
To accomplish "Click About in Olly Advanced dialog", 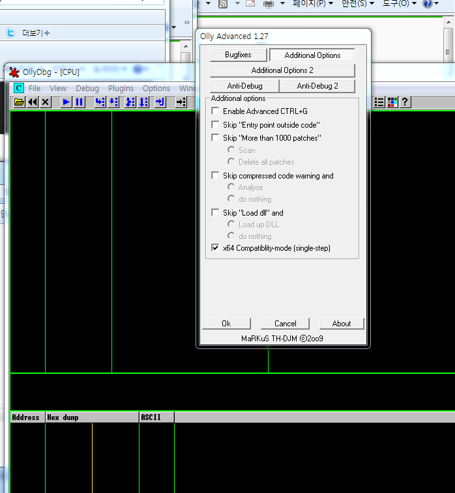I will coord(342,324).
